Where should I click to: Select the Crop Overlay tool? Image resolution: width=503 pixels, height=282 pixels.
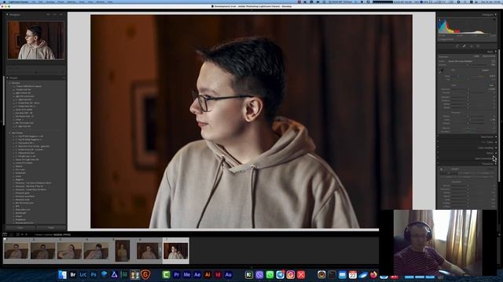pyautogui.click(x=457, y=46)
